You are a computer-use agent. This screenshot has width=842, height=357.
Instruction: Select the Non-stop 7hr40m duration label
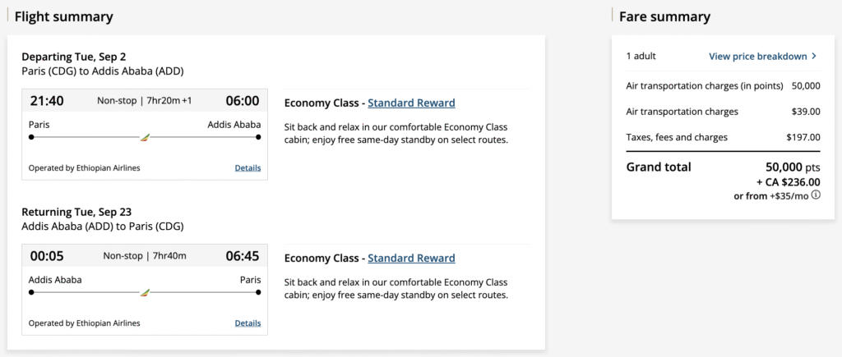(145, 256)
